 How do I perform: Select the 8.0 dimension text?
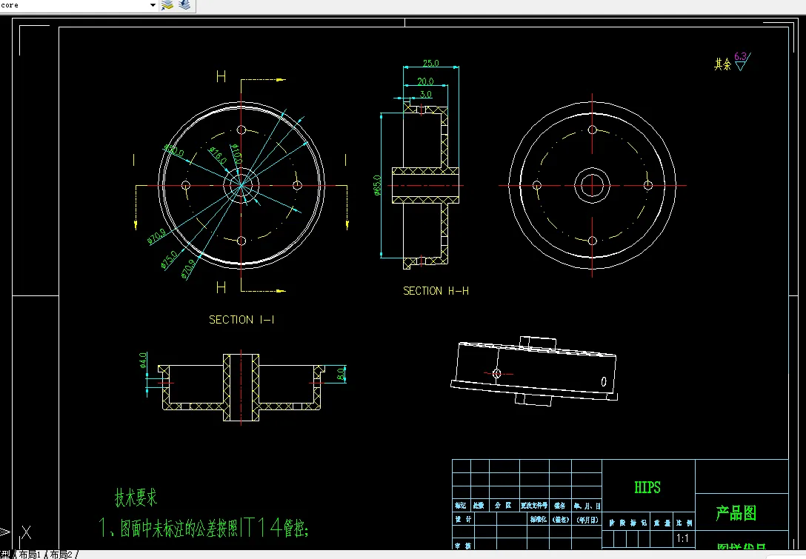click(x=341, y=373)
